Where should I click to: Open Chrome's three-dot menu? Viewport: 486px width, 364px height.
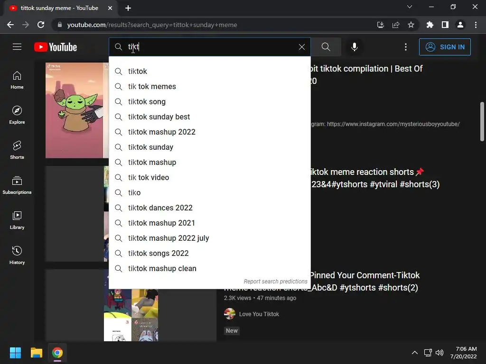476,25
